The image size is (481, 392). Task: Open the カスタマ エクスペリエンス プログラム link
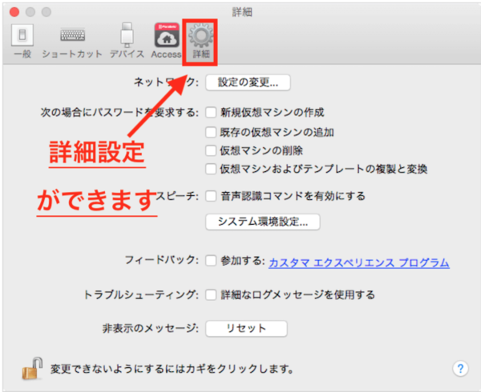359,262
